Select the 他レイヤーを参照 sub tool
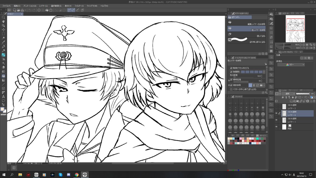 pyautogui.click(x=246, y=29)
